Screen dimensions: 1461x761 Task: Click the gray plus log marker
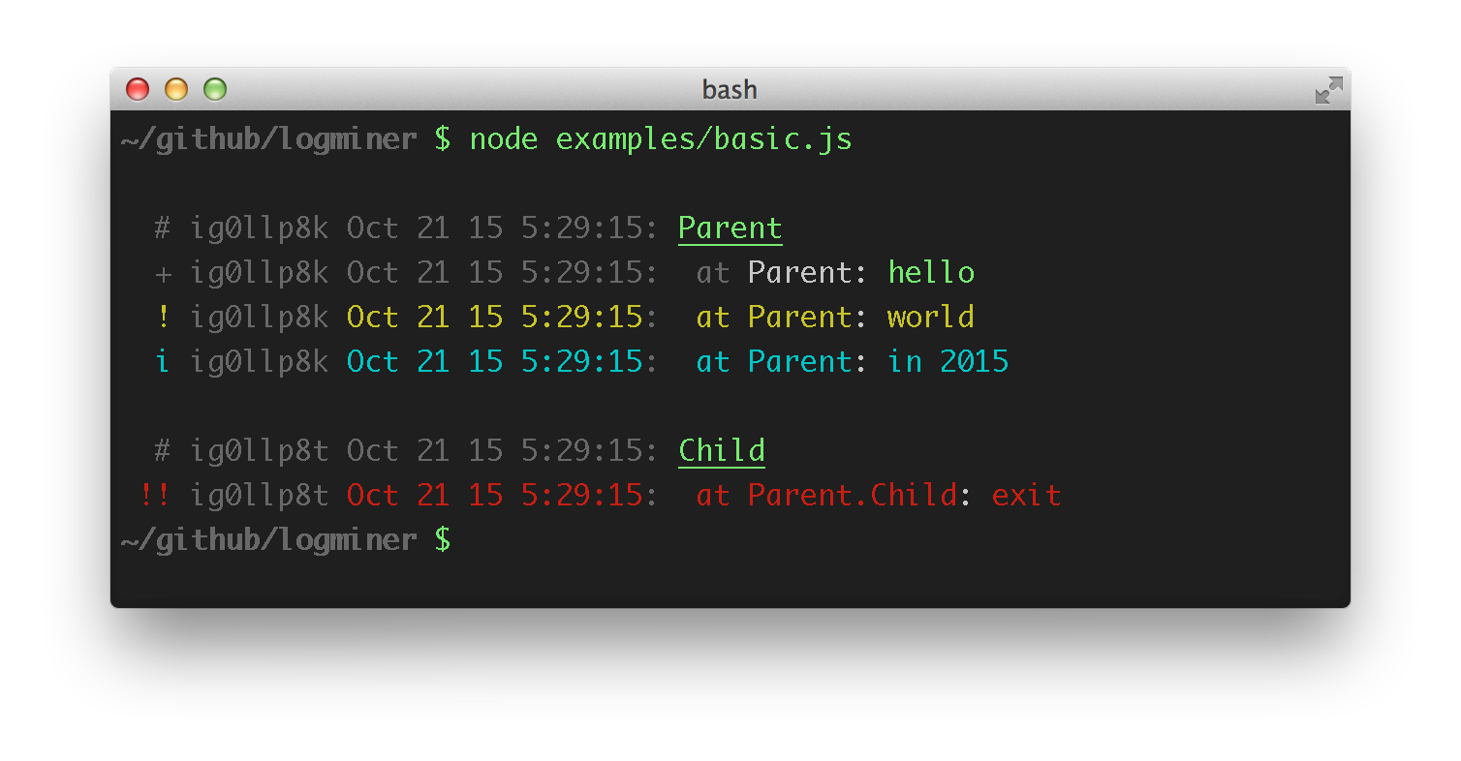pyautogui.click(x=163, y=274)
